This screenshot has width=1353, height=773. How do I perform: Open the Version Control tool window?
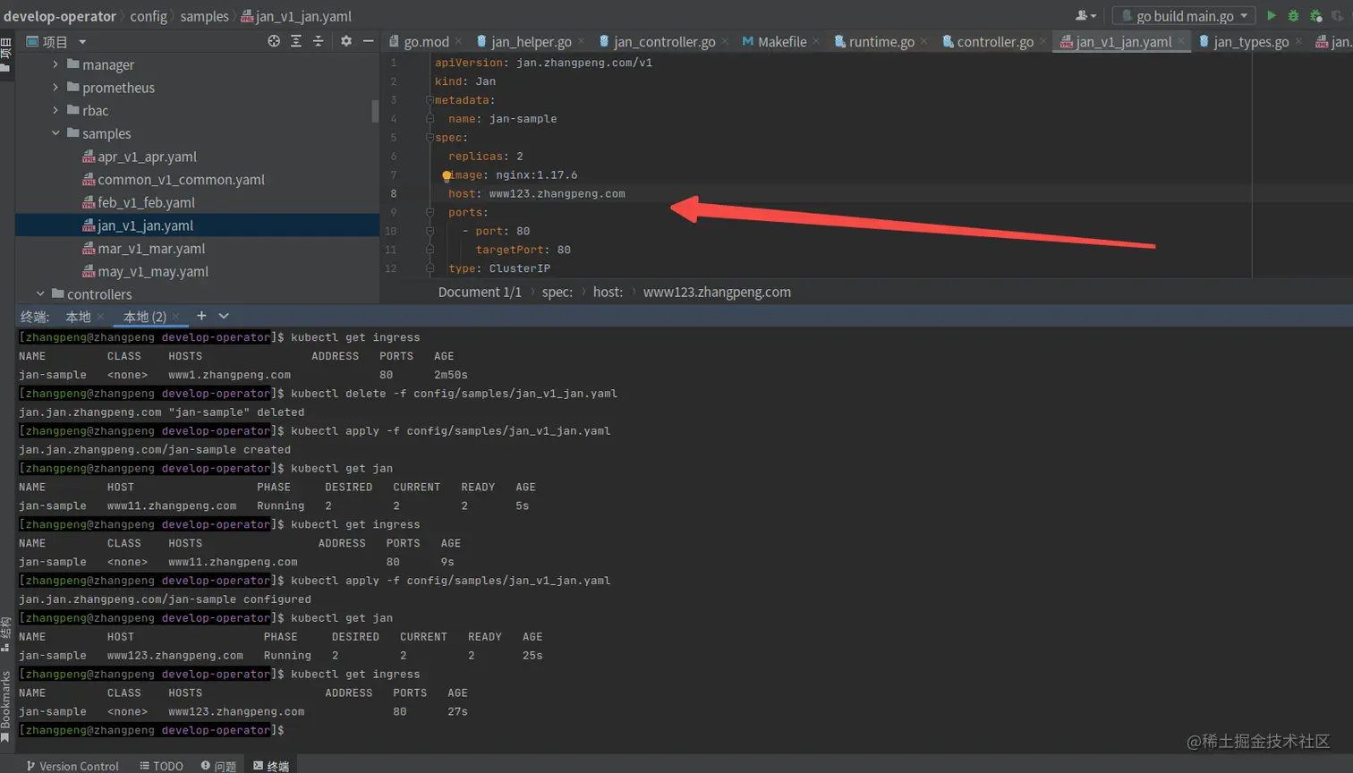72,766
